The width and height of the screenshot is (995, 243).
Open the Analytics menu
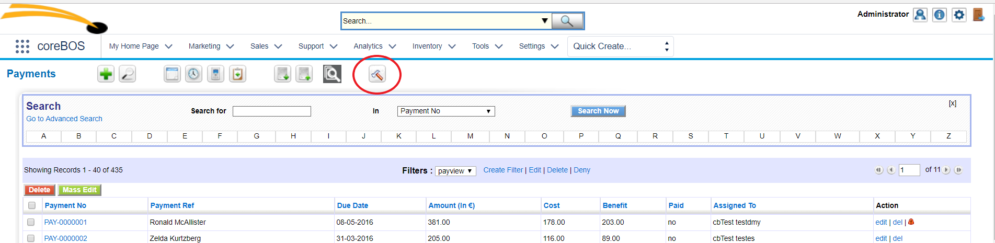tap(374, 47)
